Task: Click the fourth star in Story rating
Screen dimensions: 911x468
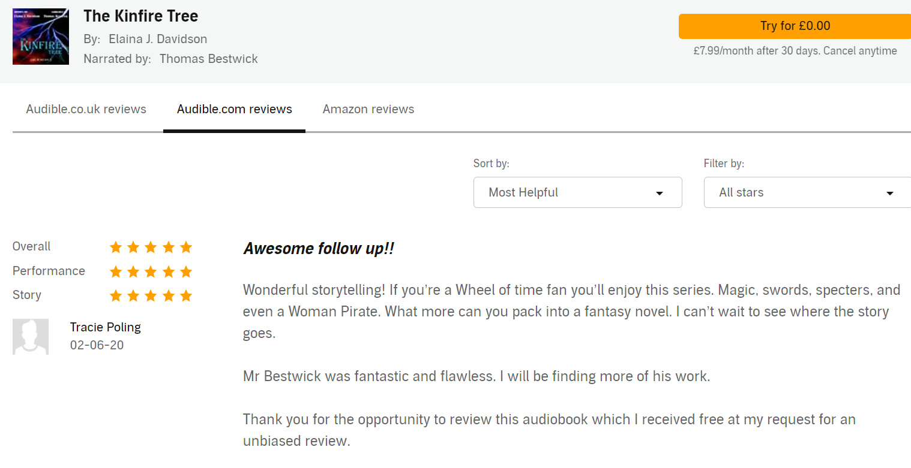Action: click(x=169, y=295)
